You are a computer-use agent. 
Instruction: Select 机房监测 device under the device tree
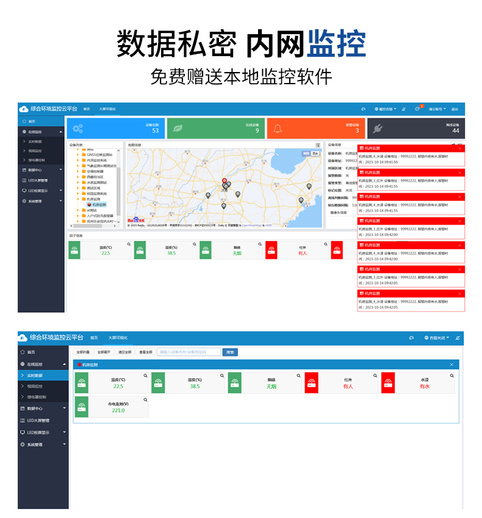tap(99, 204)
